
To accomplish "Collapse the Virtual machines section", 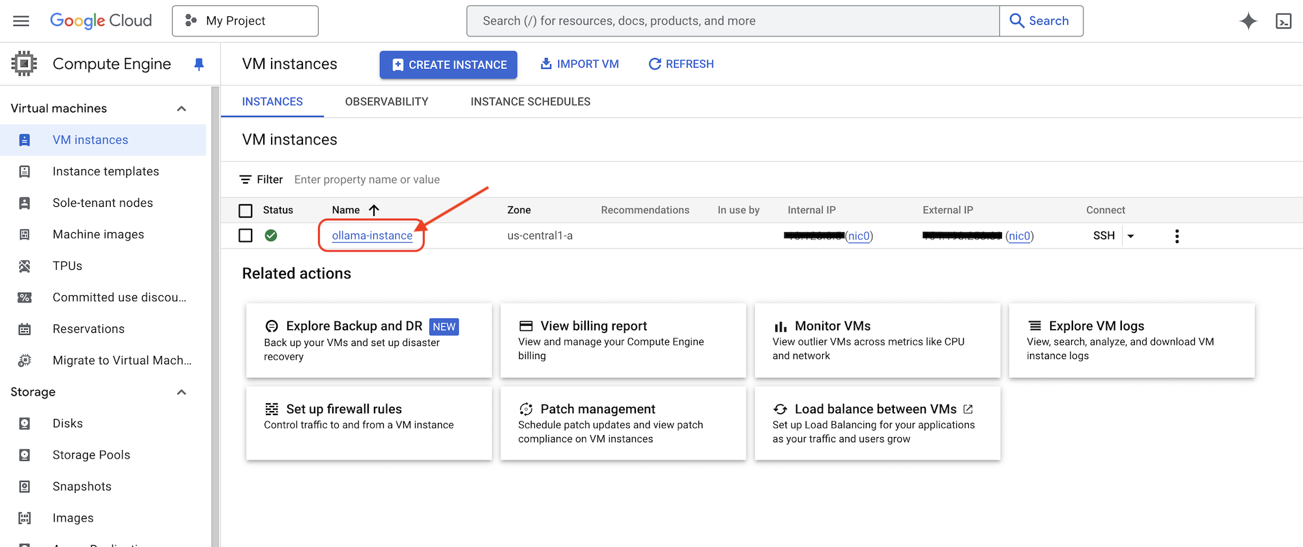I will tap(182, 109).
